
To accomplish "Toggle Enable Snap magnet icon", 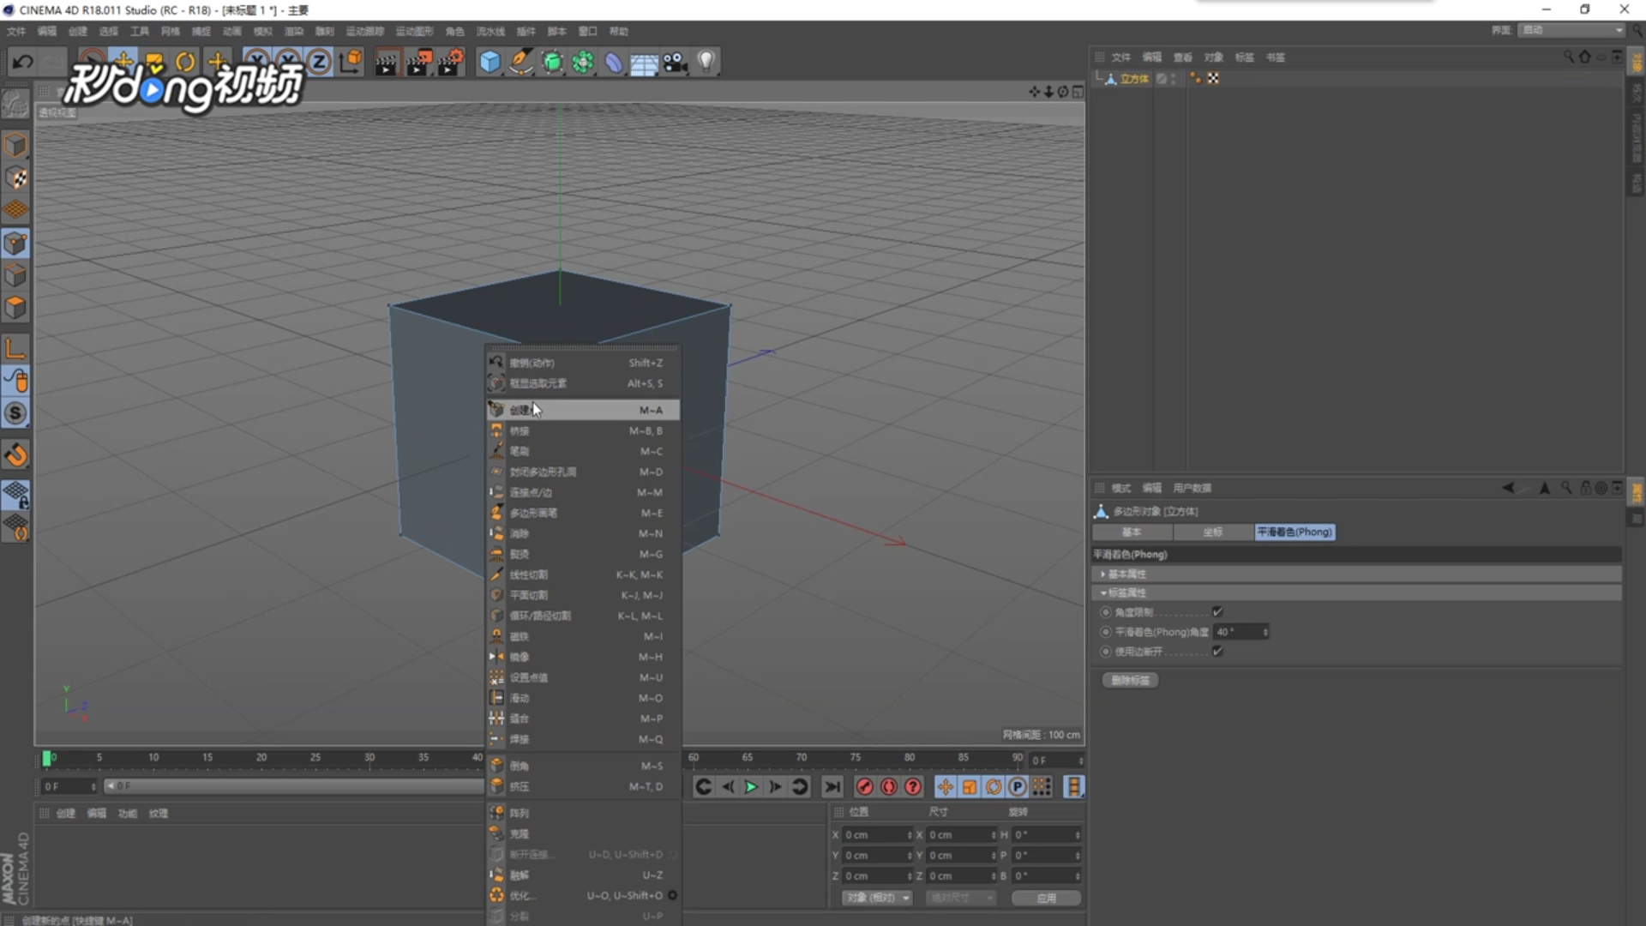I will 15,455.
